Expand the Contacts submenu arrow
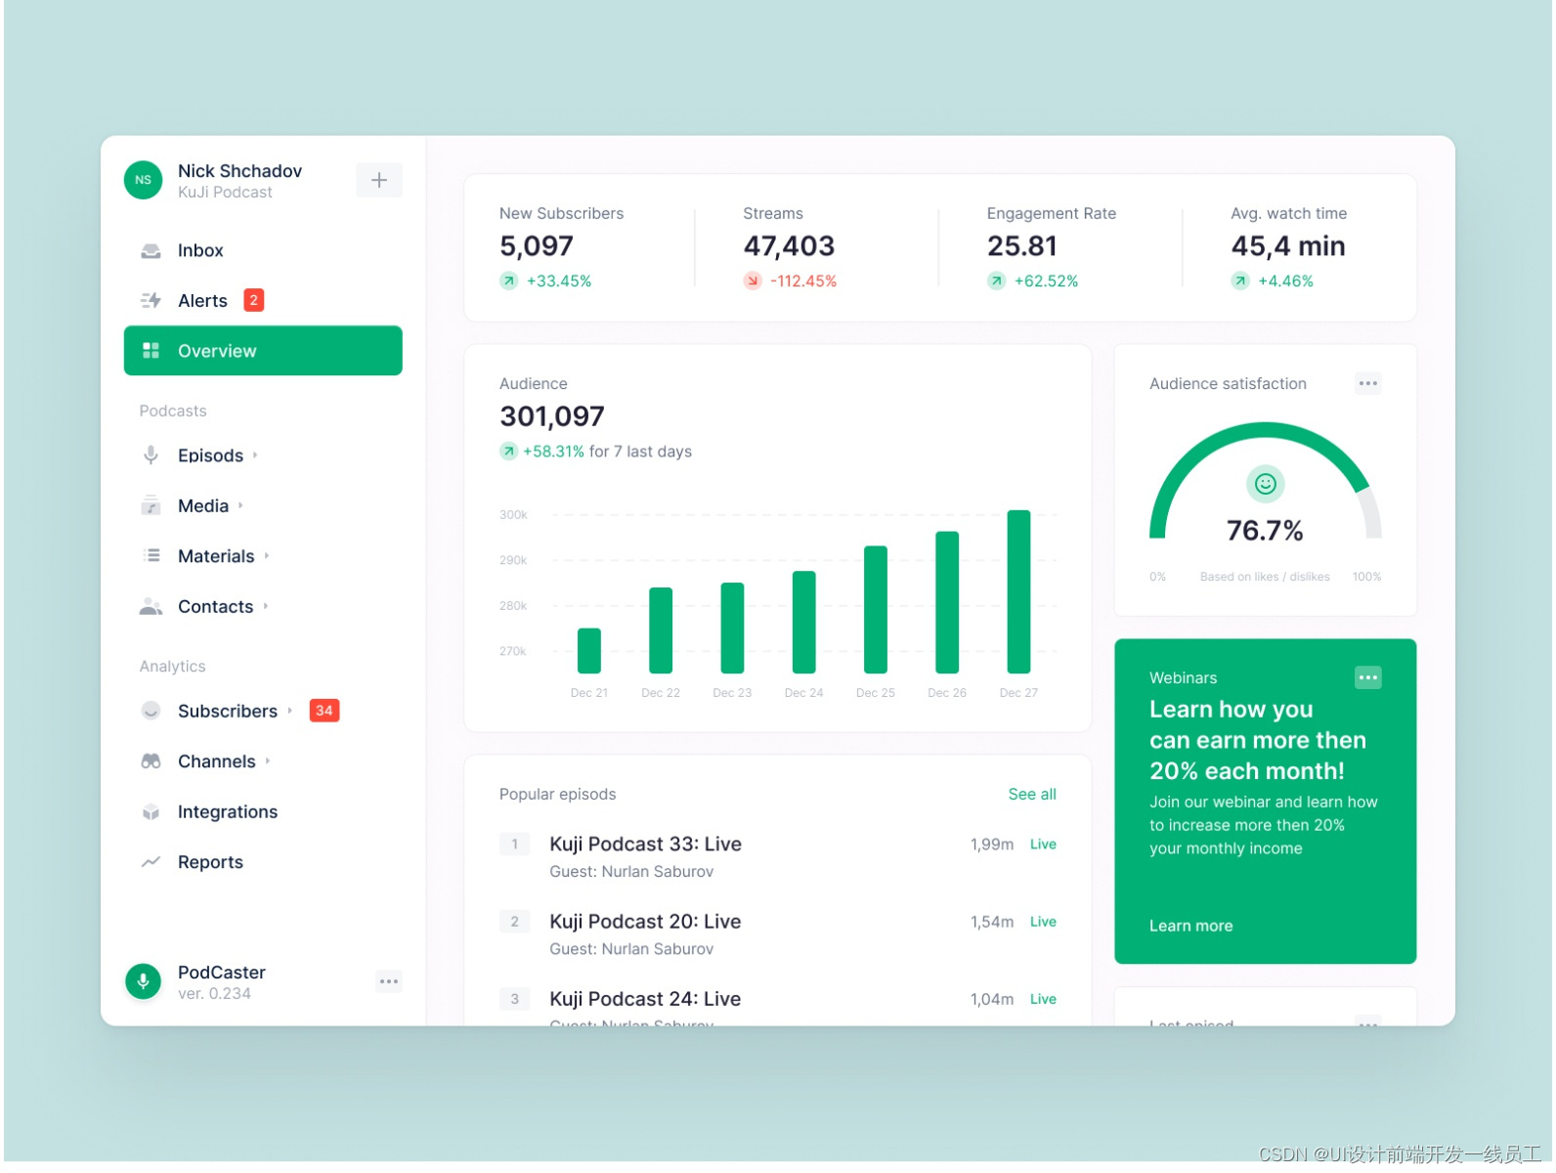 pyautogui.click(x=265, y=606)
